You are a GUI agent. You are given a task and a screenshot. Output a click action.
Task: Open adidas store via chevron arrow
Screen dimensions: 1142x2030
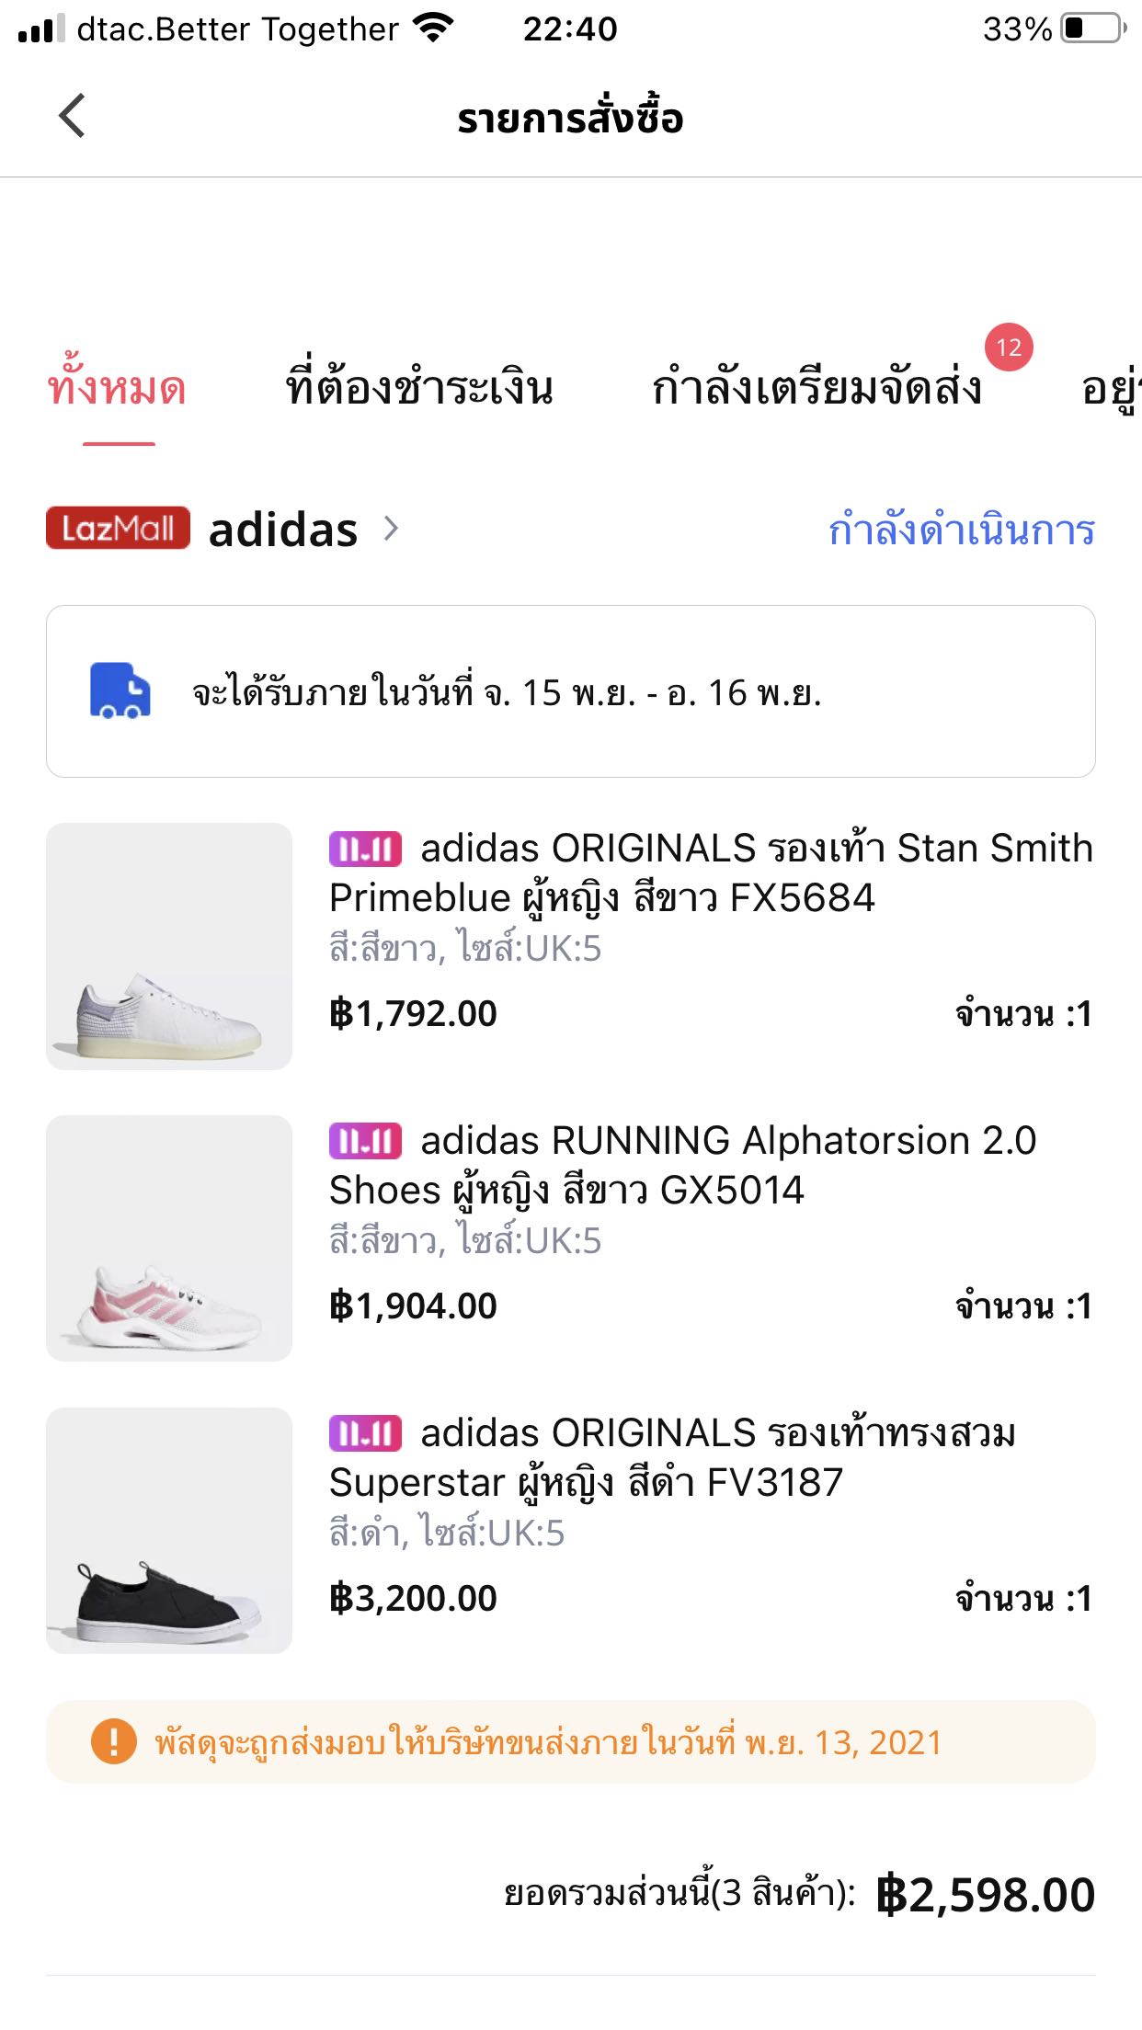point(392,529)
